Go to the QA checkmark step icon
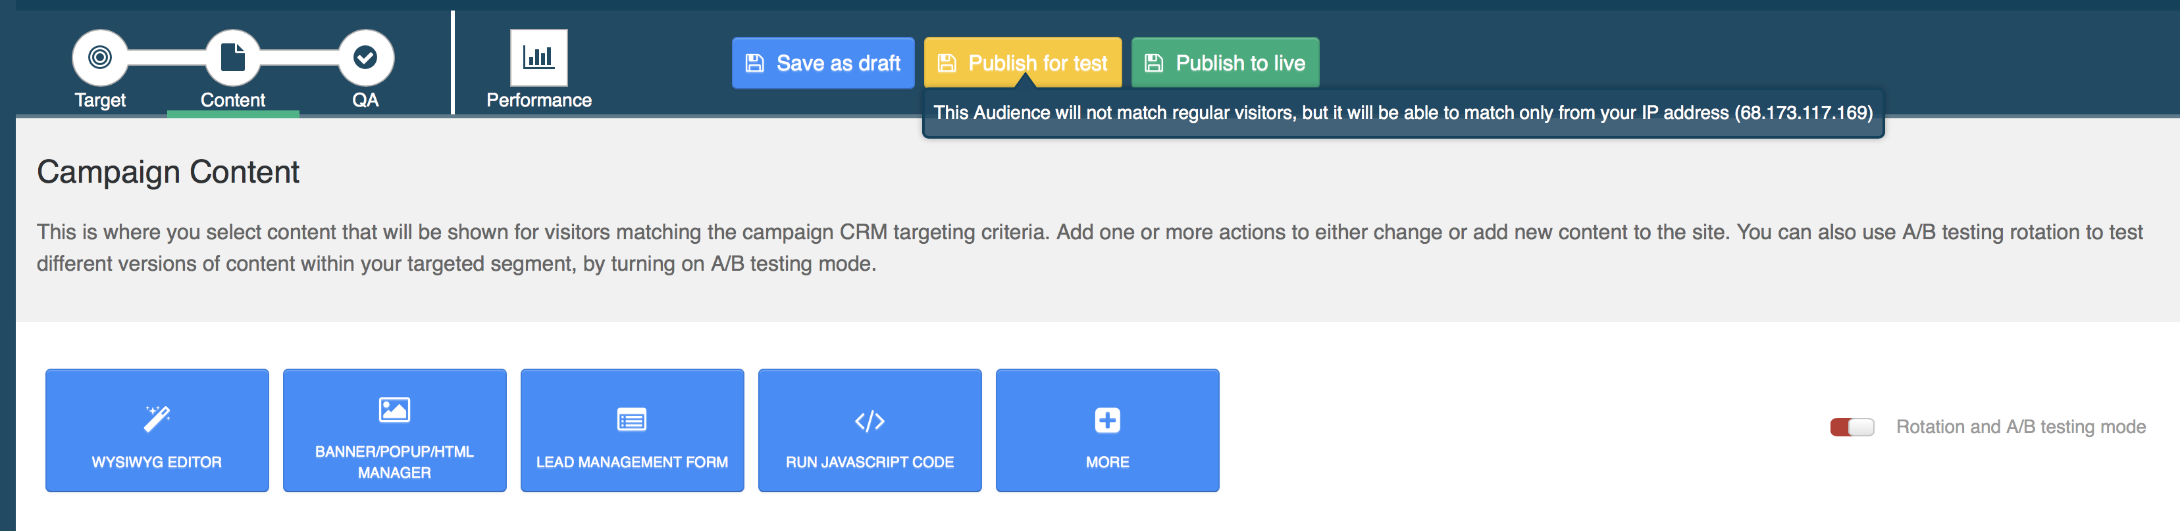The width and height of the screenshot is (2180, 531). [x=365, y=57]
